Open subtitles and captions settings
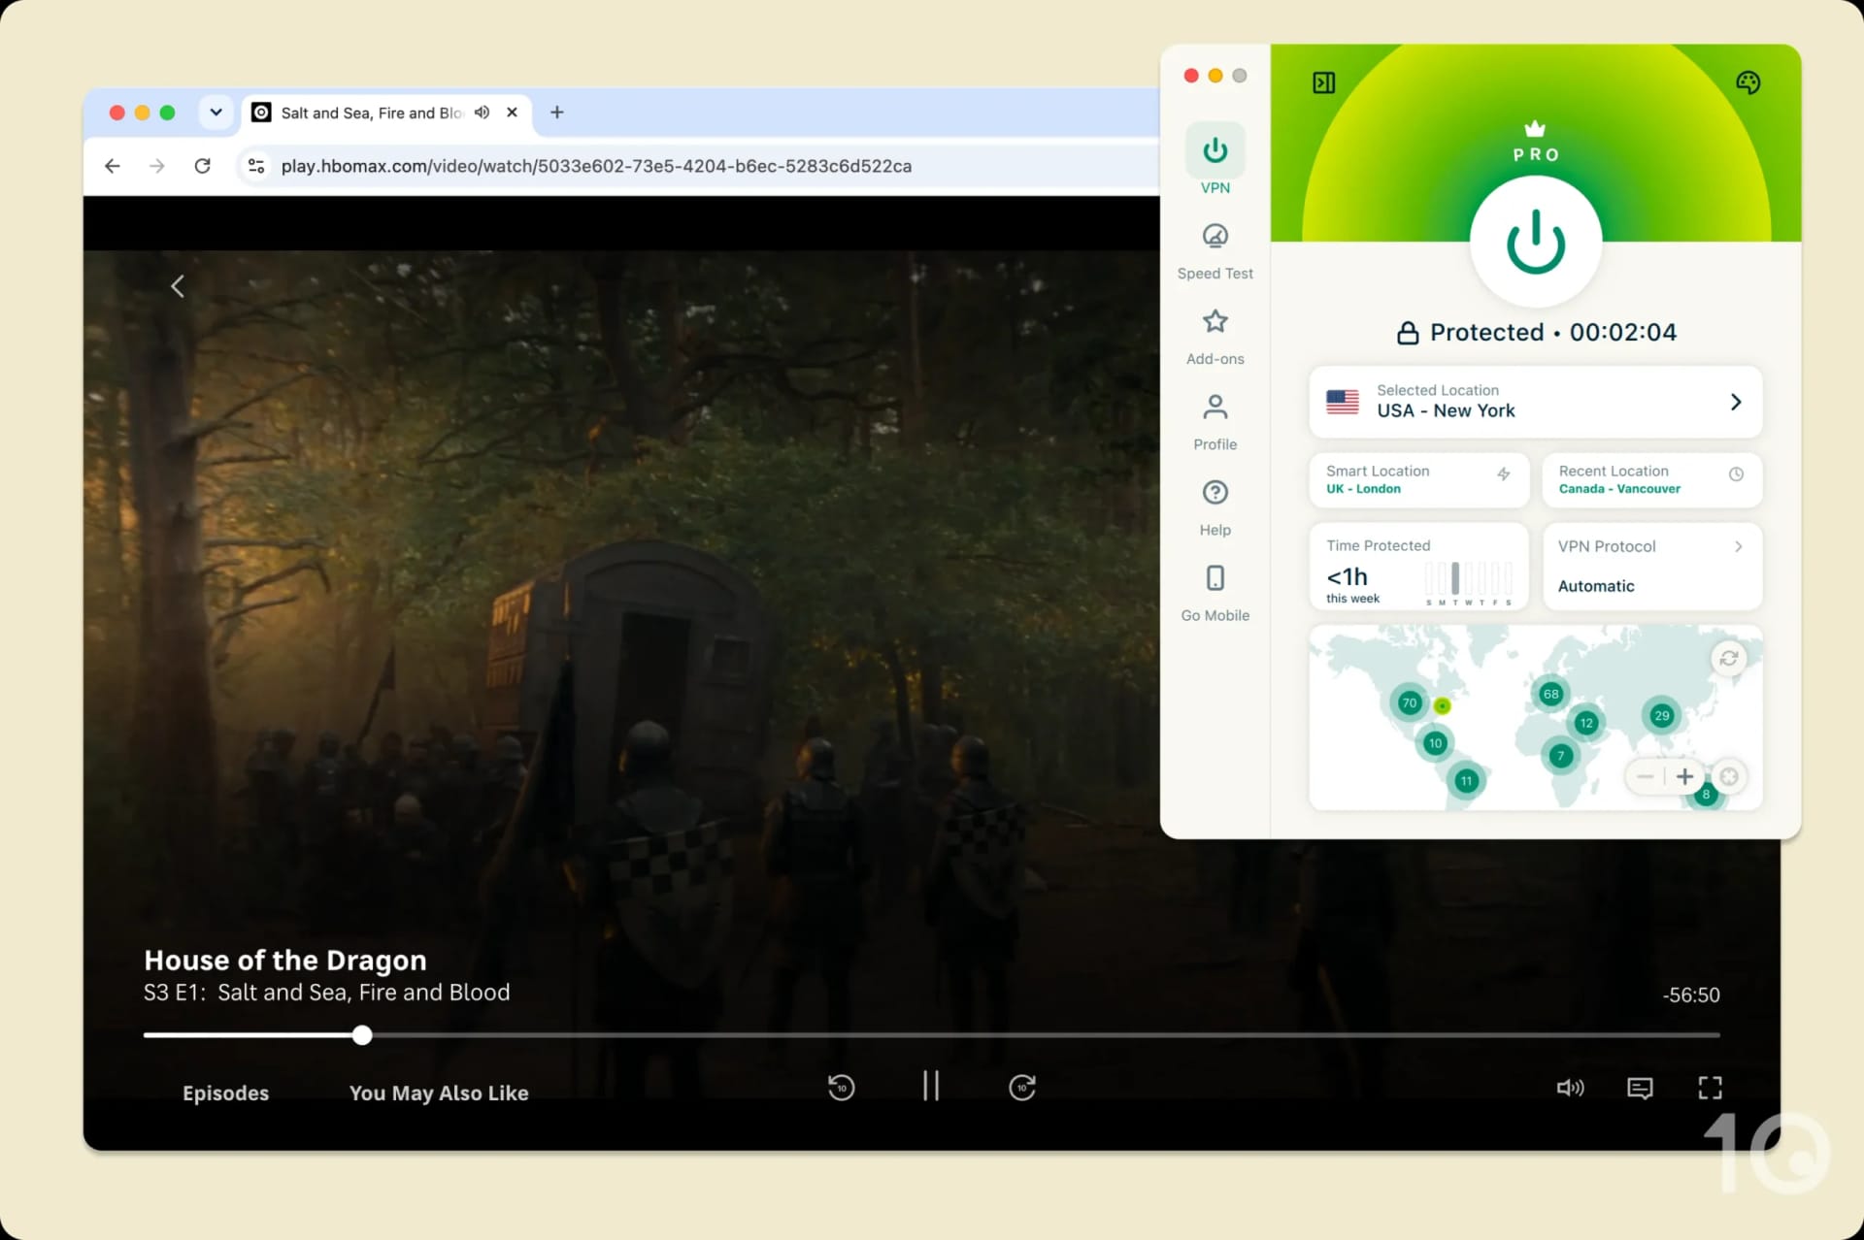Screen dimensions: 1864x1240 click(x=1640, y=1088)
